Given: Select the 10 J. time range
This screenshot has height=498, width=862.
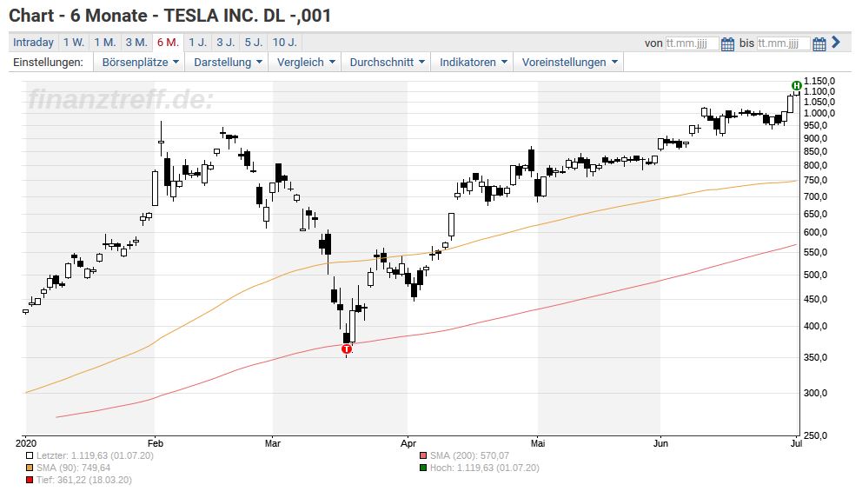Looking at the screenshot, I should click(284, 43).
